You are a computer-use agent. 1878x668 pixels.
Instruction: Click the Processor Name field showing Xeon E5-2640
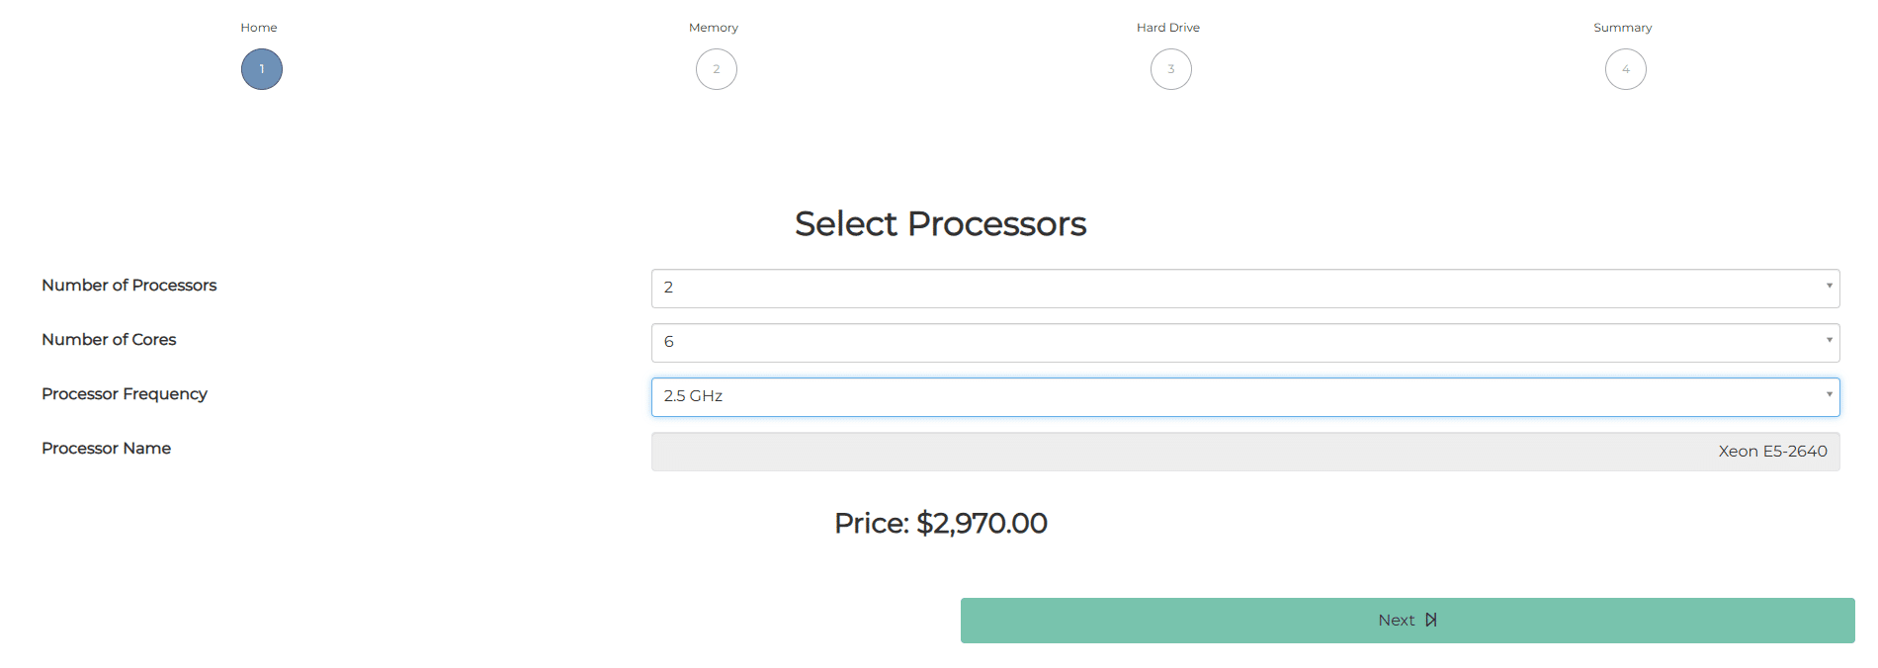pyautogui.click(x=1245, y=451)
